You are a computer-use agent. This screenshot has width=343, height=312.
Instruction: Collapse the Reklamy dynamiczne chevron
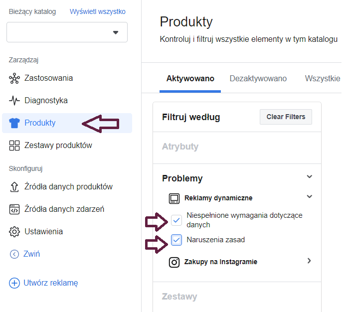tap(310, 197)
